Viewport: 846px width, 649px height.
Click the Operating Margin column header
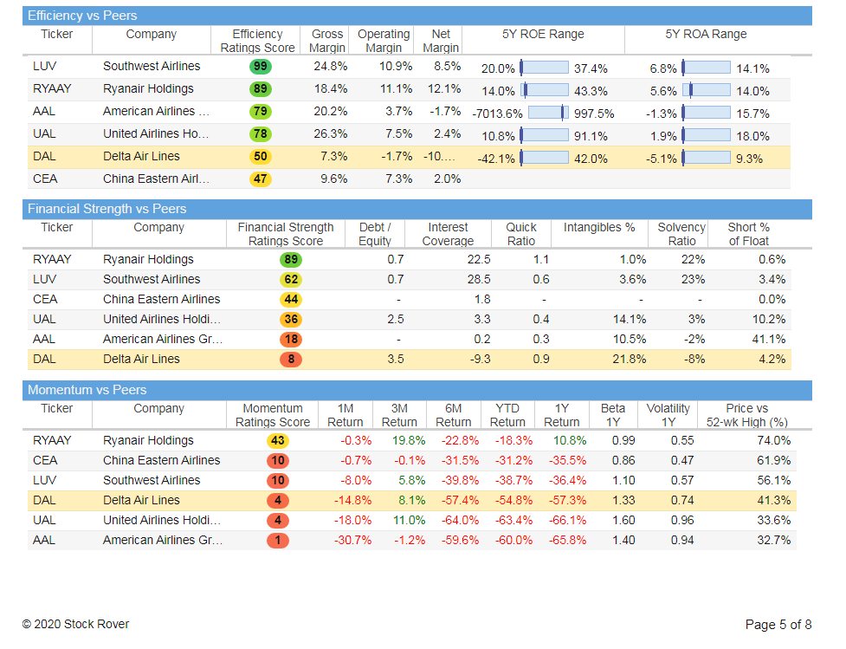[x=384, y=41]
